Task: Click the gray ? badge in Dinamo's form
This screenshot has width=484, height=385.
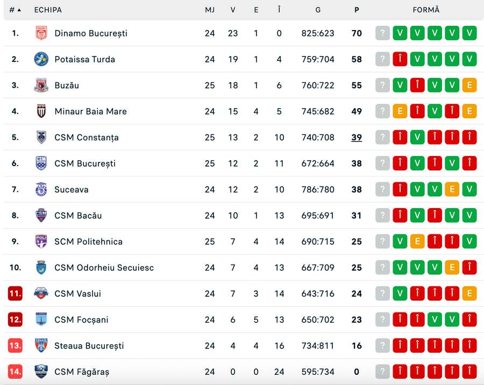Action: coord(382,33)
